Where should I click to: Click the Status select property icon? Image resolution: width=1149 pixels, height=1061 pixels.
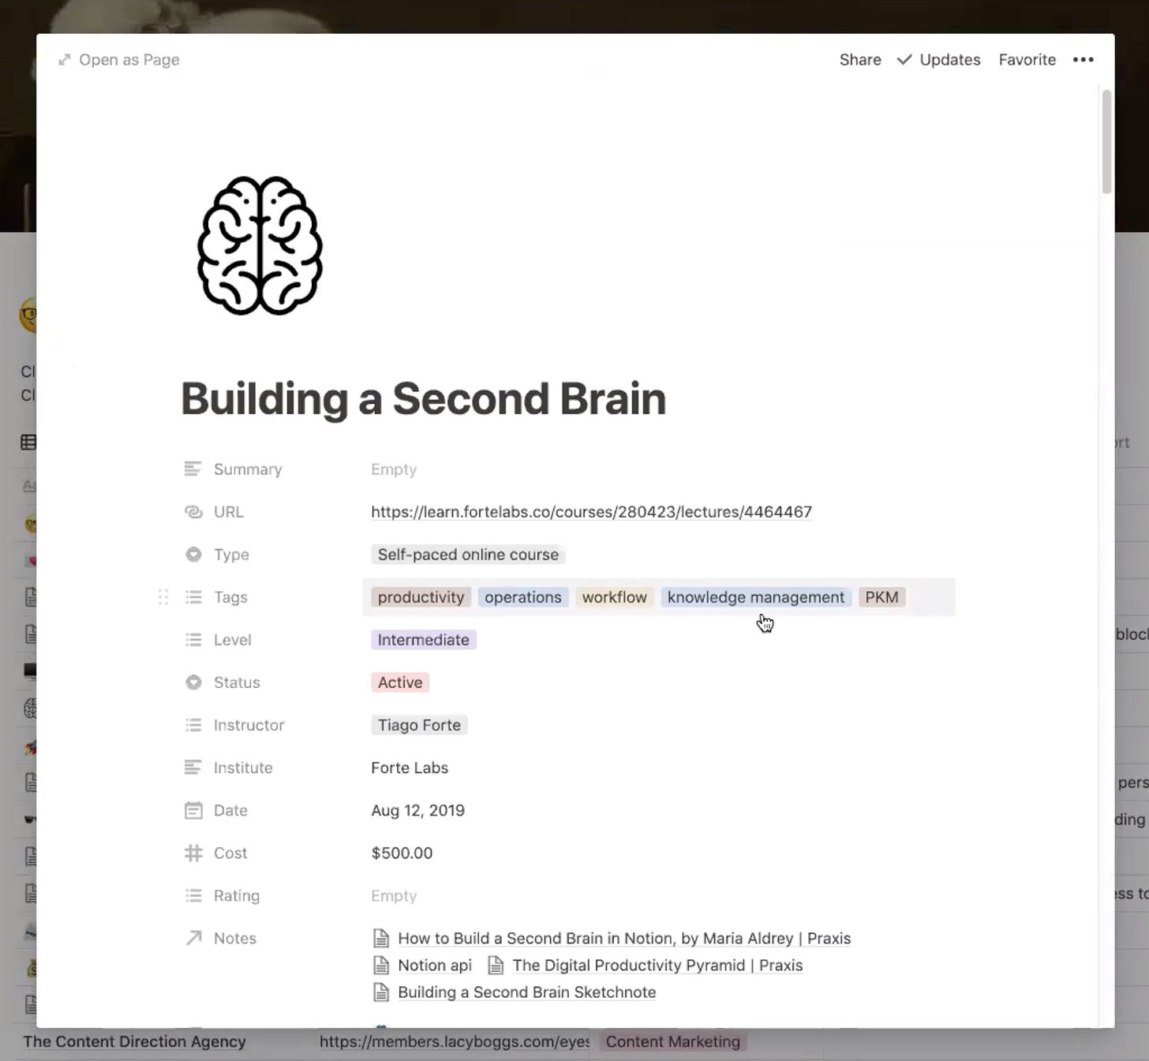[x=193, y=682]
